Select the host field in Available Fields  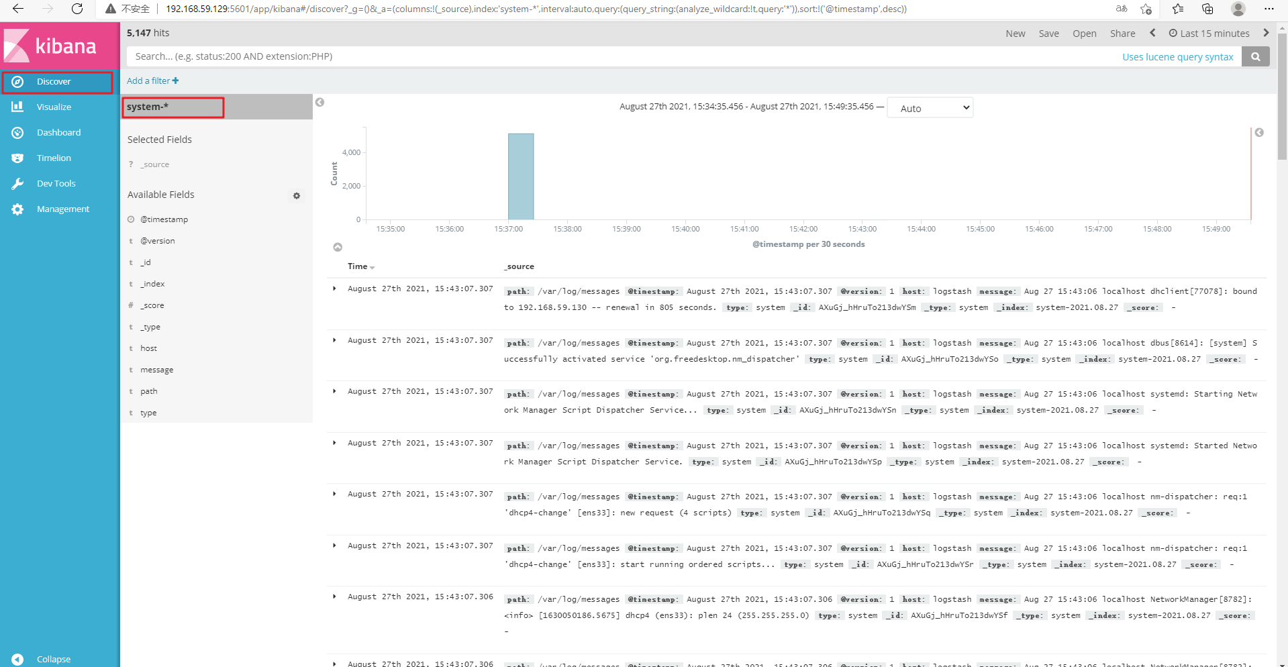point(148,349)
